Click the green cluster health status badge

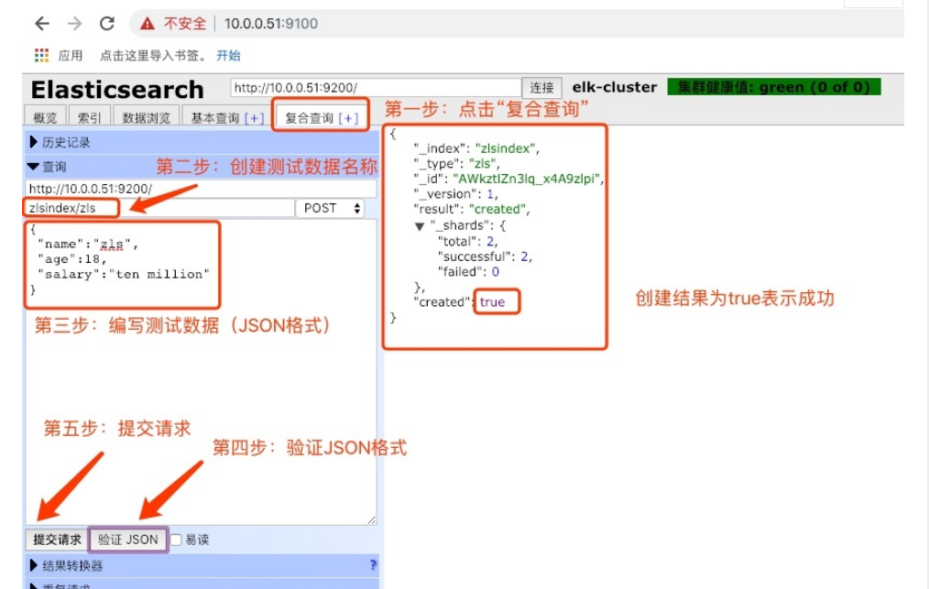coord(774,87)
